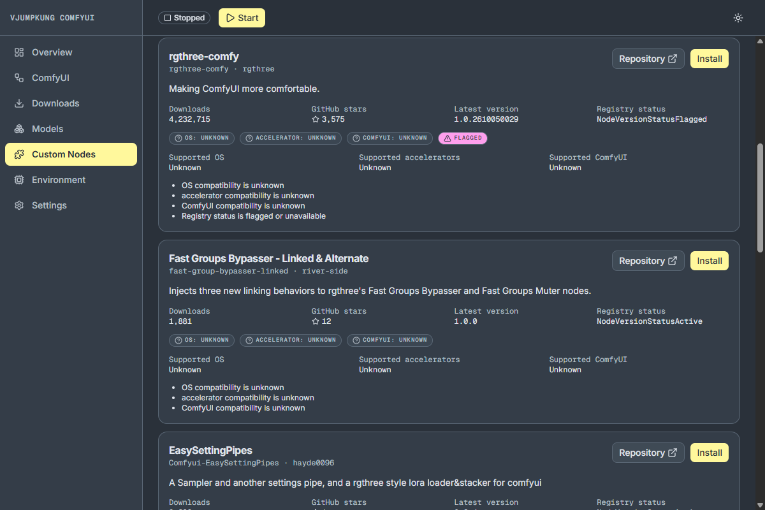This screenshot has width=765, height=510.
Task: Click 'A Sampler and another settings pipe' description
Action: (355, 483)
